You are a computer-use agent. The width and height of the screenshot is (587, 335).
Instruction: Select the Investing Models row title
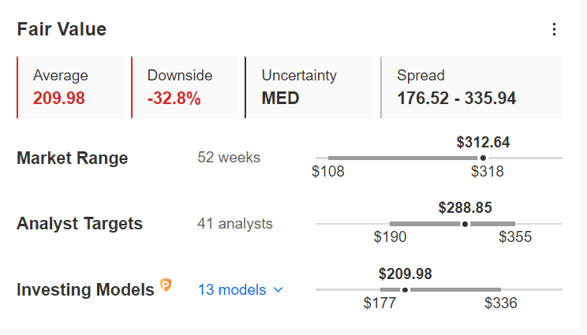[x=85, y=290]
